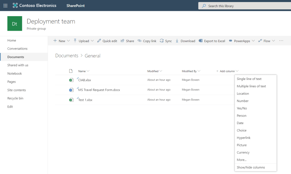291x174 pixels.
Task: Select Export to Excel in toolbar
Action: [212, 41]
